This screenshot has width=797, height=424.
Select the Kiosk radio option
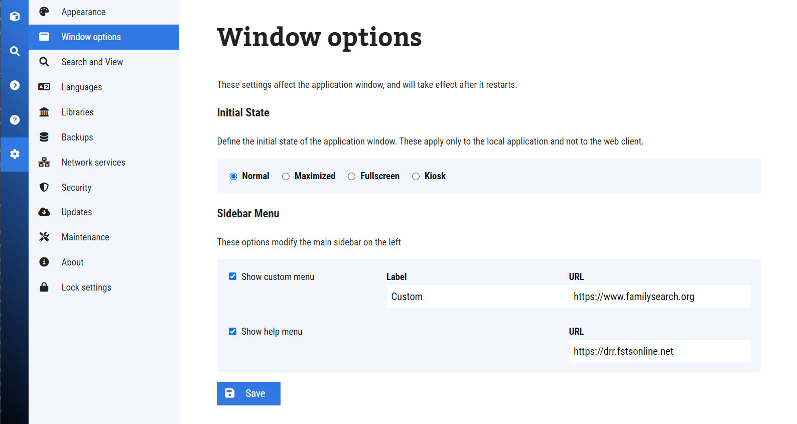pos(416,176)
